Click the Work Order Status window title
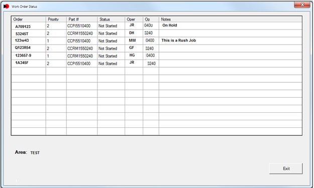 click(x=24, y=7)
